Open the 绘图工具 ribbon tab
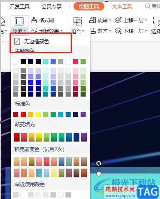The height and width of the screenshot is (199, 160). pos(89,6)
